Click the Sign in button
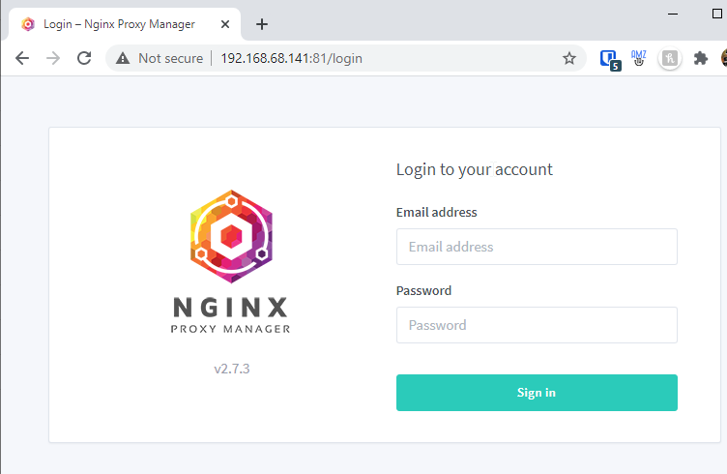 pyautogui.click(x=537, y=393)
